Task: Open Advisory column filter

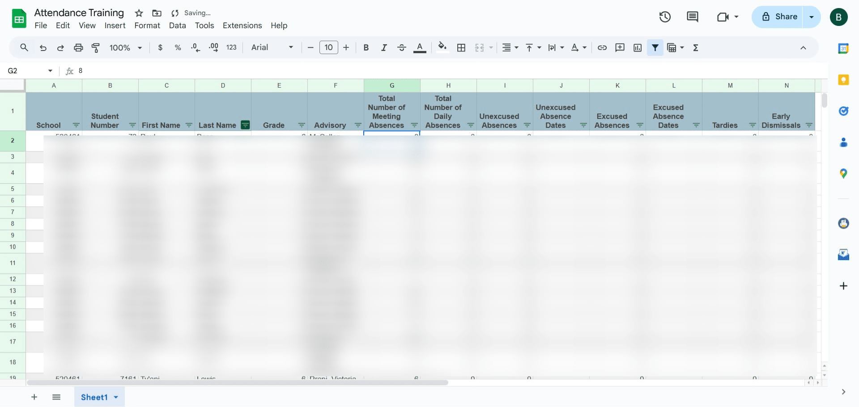Action: (x=358, y=125)
